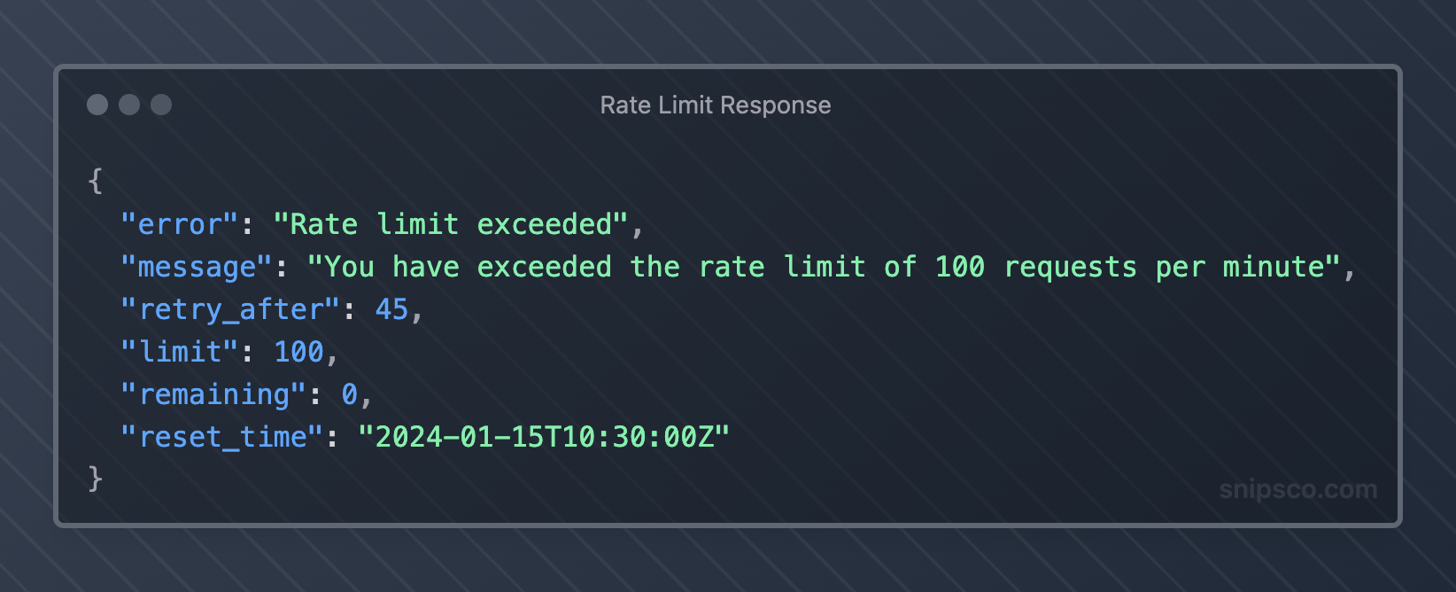Select the "error" key
1456x592 pixels.
coord(181,224)
